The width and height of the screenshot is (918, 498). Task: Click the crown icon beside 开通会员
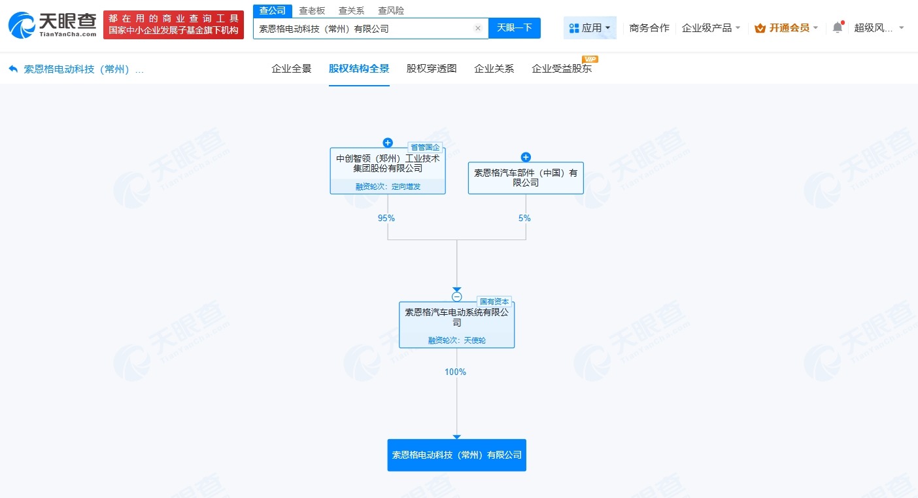coord(759,27)
